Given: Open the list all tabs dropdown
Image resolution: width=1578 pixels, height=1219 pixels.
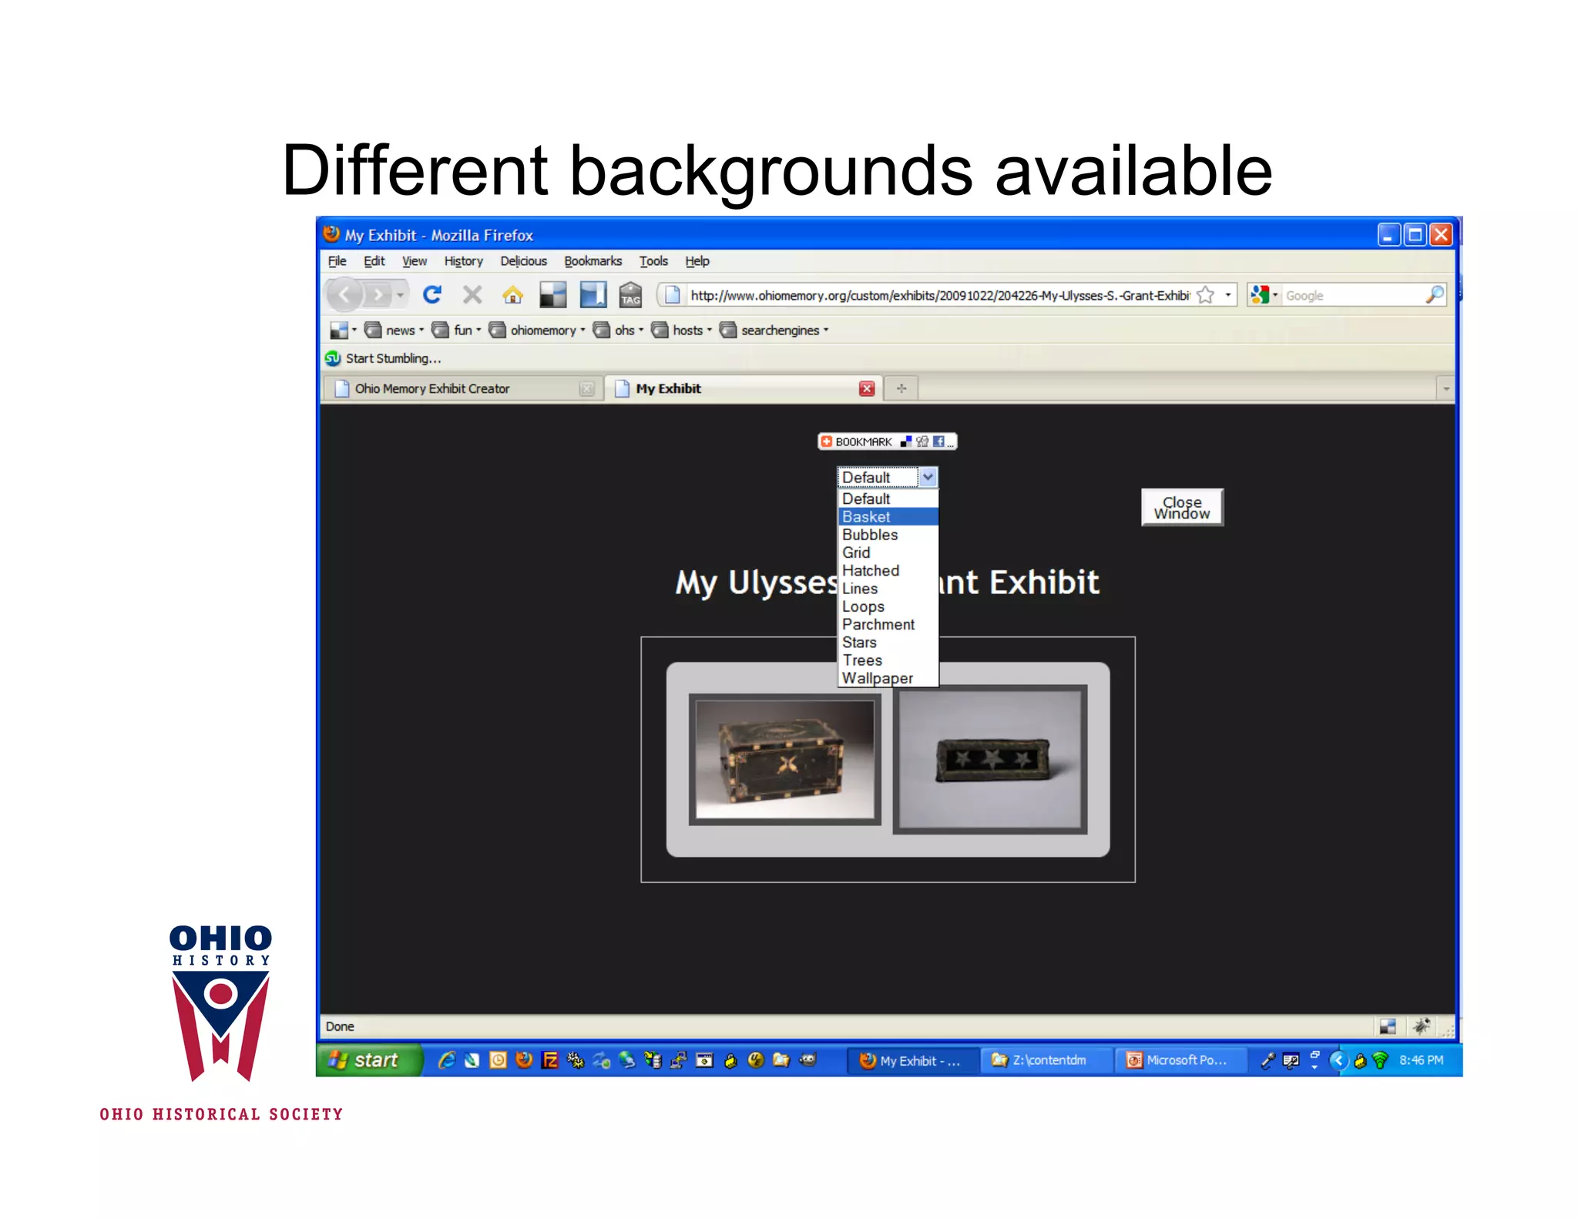Looking at the screenshot, I should click(1445, 388).
